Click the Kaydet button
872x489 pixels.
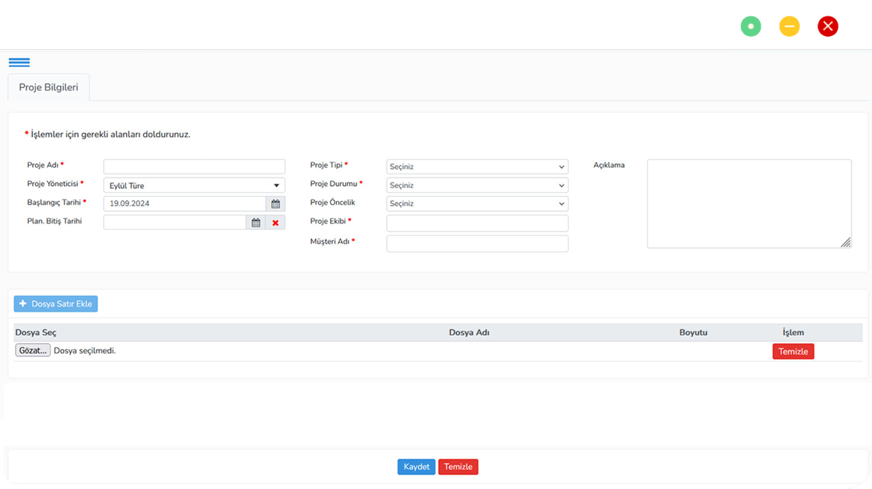point(416,467)
